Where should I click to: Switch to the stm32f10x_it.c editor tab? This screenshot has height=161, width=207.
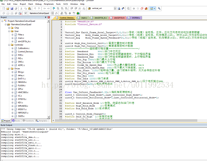[99, 18]
